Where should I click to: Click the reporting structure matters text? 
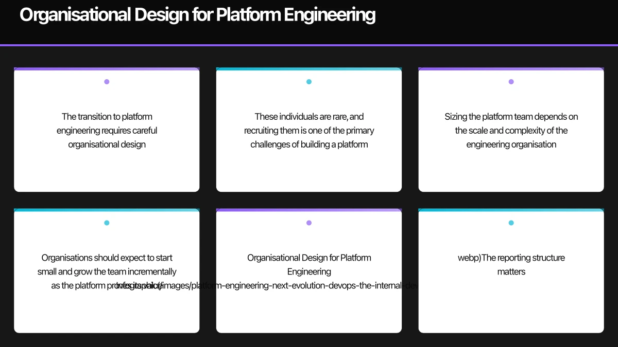pos(511,264)
